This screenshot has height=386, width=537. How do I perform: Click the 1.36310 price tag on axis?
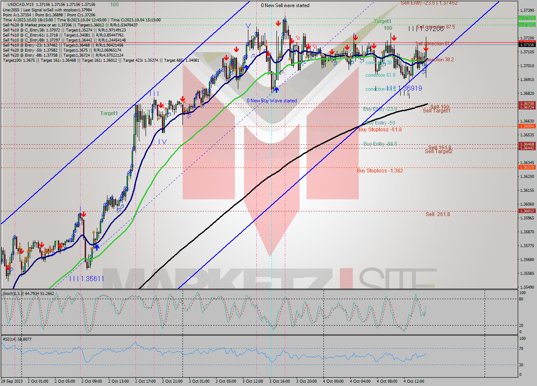click(x=527, y=167)
